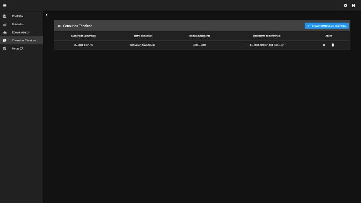Click Criar Consulta Técnica button
The width and height of the screenshot is (361, 203).
(x=327, y=26)
